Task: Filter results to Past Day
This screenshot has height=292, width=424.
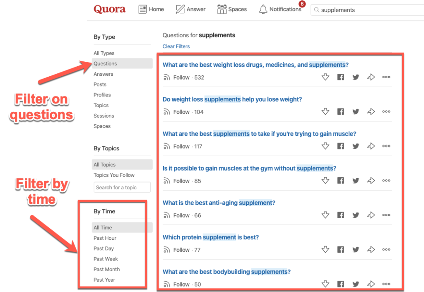Action: click(104, 249)
